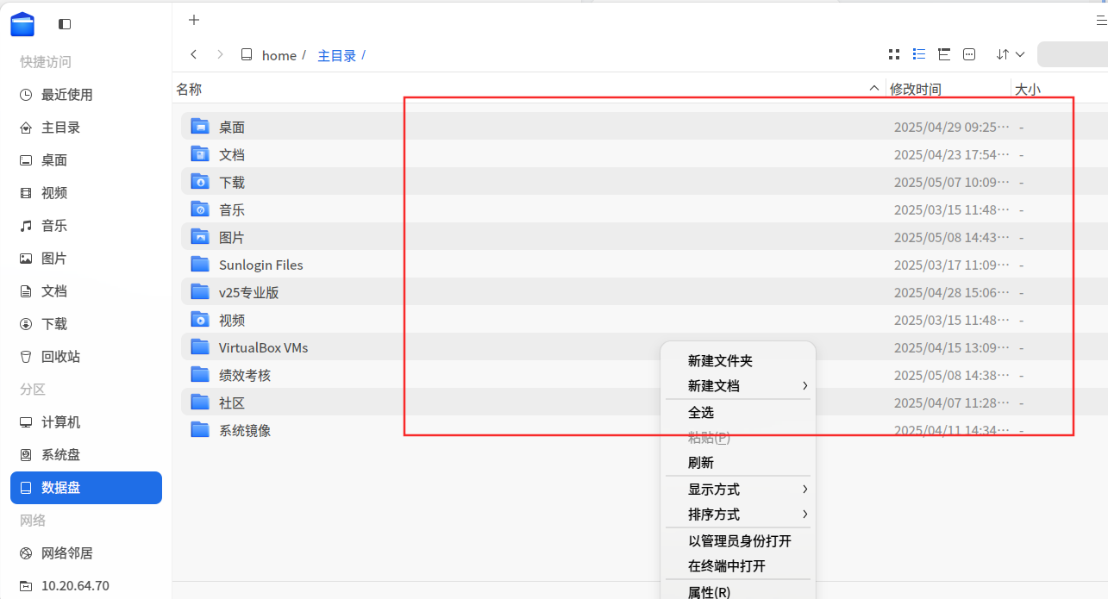Click 音乐 in the sidebar
This screenshot has height=599, width=1108.
point(86,226)
